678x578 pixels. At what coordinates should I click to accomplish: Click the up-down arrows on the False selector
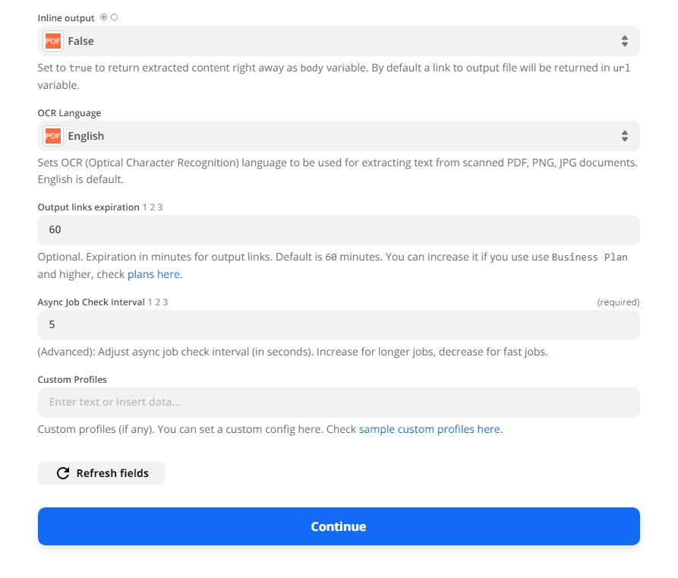point(625,40)
